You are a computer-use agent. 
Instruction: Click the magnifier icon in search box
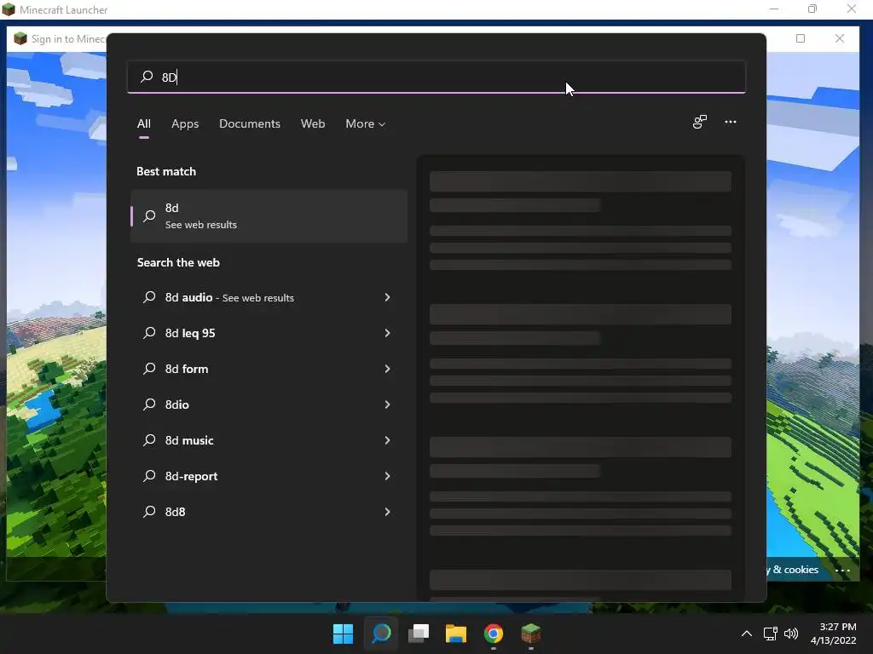coord(147,77)
